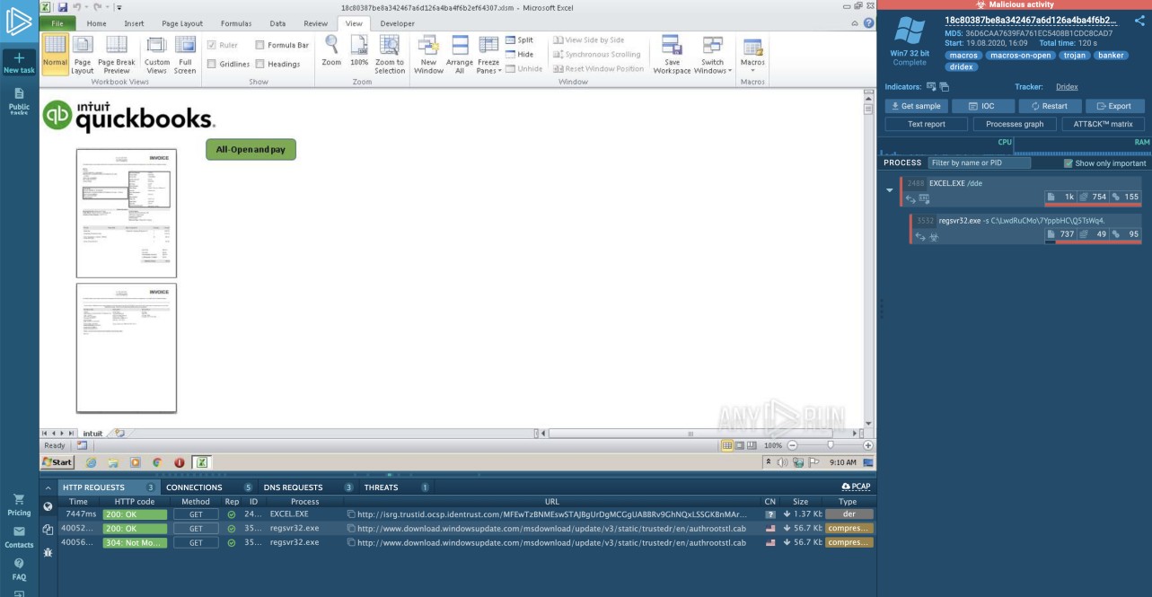Click Save Workspace

(x=672, y=55)
